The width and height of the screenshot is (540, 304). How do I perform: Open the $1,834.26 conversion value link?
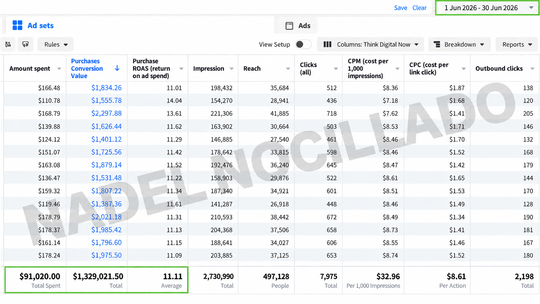click(106, 88)
